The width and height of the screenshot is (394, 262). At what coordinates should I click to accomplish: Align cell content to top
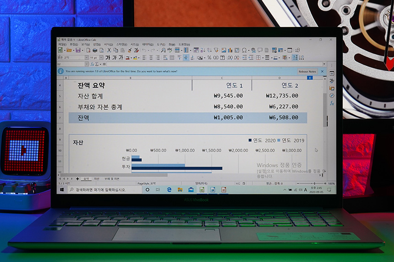180,58
